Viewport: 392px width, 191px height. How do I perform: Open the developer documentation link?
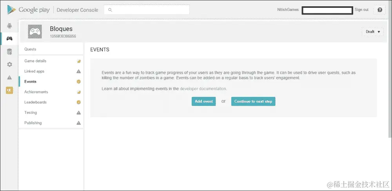coord(203,89)
